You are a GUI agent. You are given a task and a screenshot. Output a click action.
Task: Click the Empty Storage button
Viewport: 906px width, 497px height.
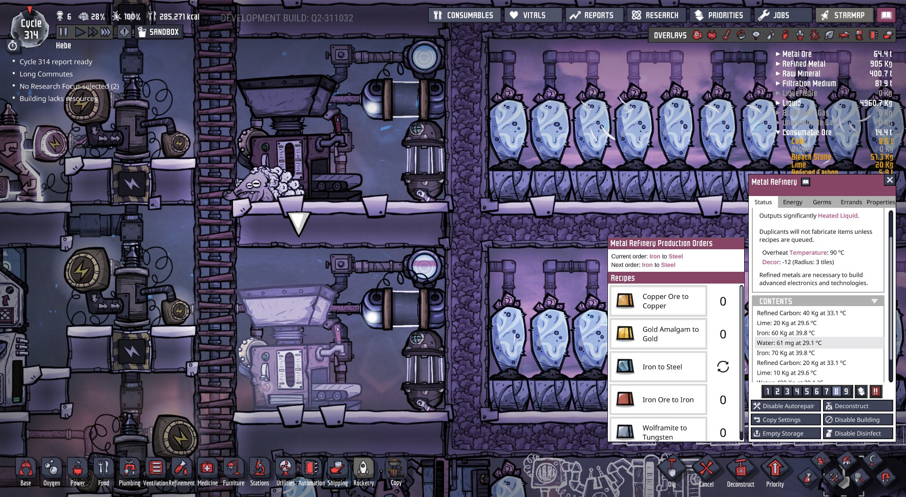pyautogui.click(x=785, y=434)
